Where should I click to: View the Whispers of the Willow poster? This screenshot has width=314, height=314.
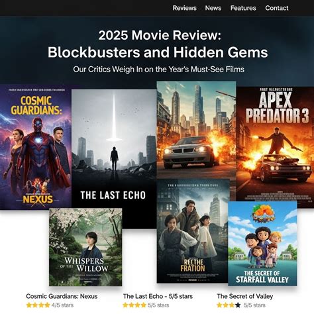tap(85, 247)
